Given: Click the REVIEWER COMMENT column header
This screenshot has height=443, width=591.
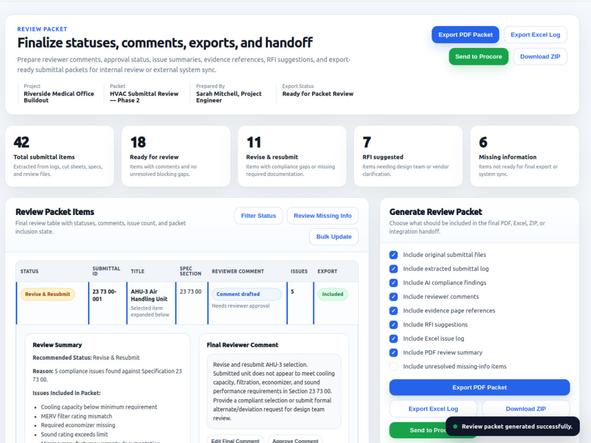Looking at the screenshot, I should pos(238,271).
